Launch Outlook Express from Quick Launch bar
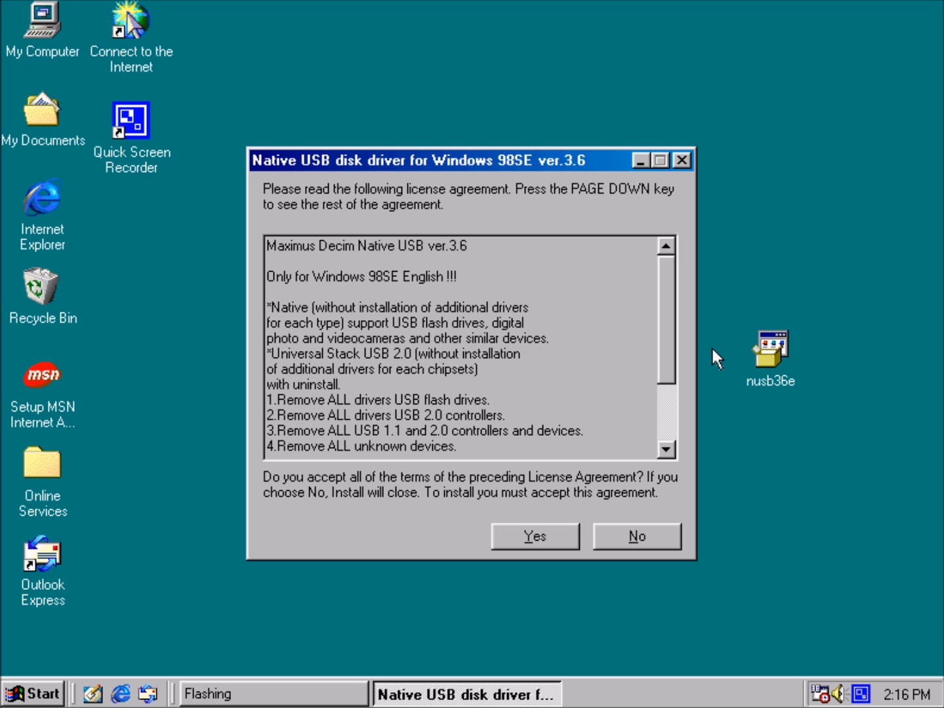 (148, 694)
